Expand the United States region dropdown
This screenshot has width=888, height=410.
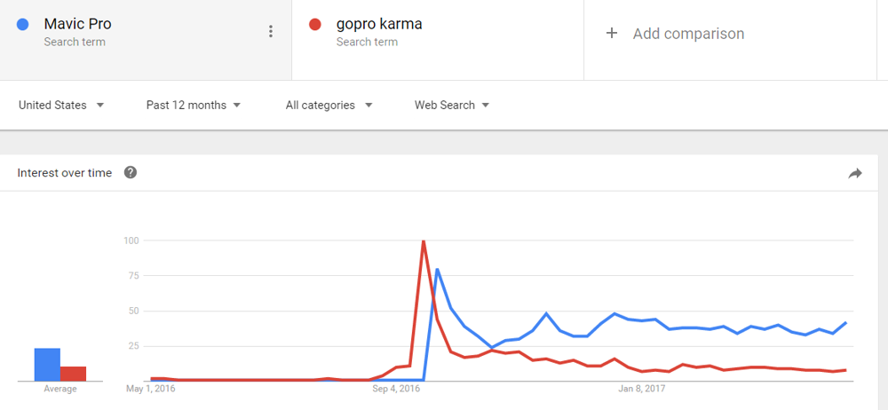point(61,106)
